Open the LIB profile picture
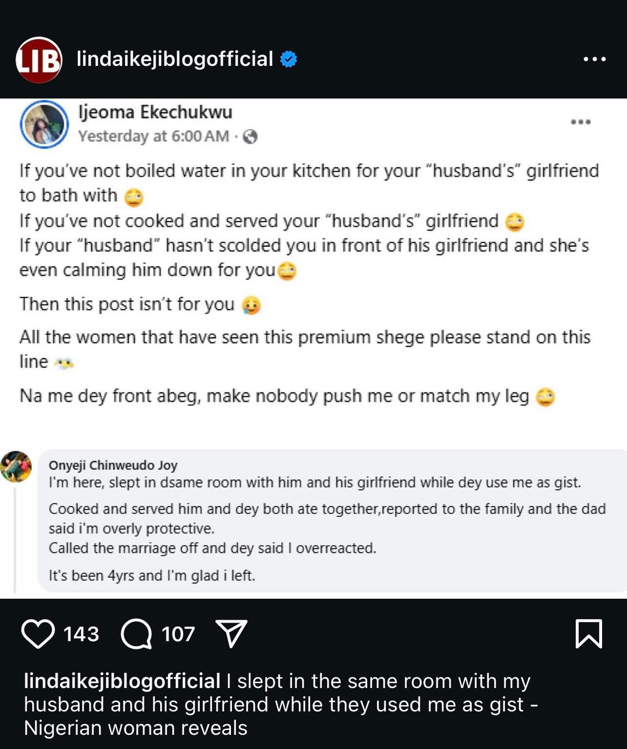The image size is (627, 749). tap(39, 60)
